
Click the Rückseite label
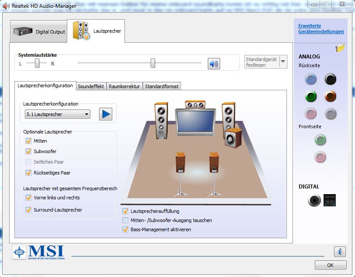tap(309, 65)
